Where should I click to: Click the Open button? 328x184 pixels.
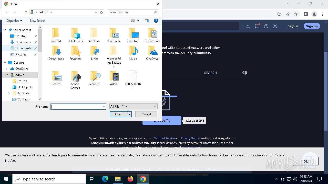[119, 114]
